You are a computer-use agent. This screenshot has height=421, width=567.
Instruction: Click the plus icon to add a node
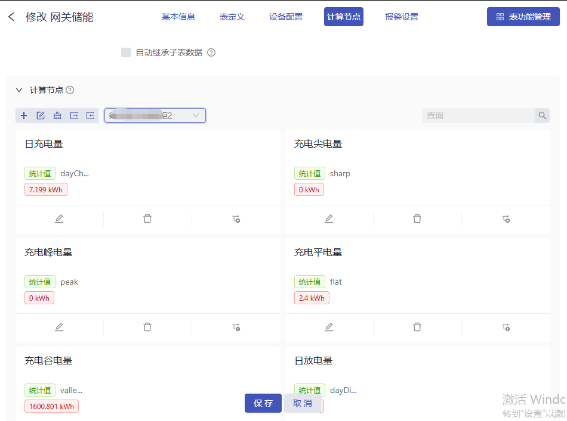[24, 116]
